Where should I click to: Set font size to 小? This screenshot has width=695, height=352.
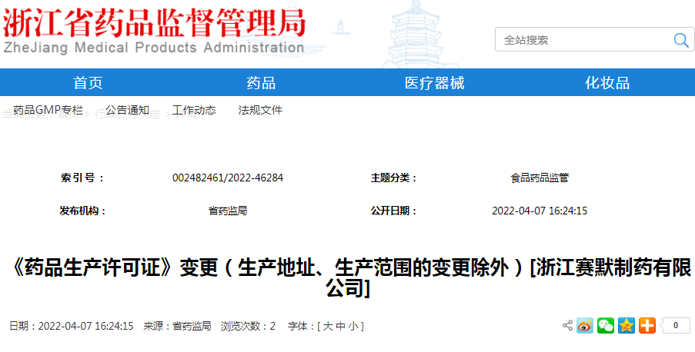tap(353, 327)
